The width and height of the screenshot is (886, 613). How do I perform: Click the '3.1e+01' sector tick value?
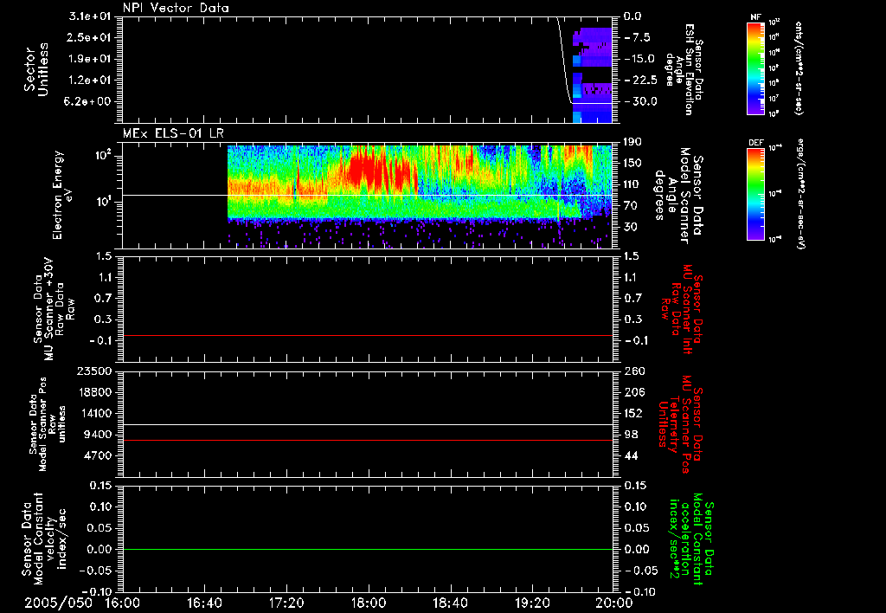click(x=90, y=16)
